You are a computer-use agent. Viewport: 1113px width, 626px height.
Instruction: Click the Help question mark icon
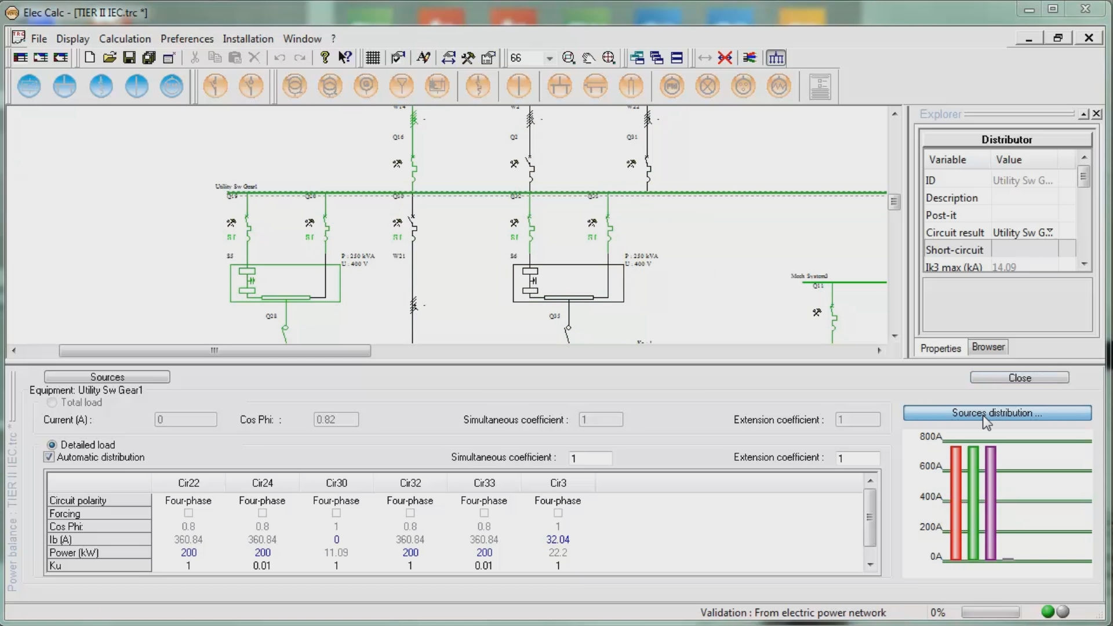click(x=325, y=57)
